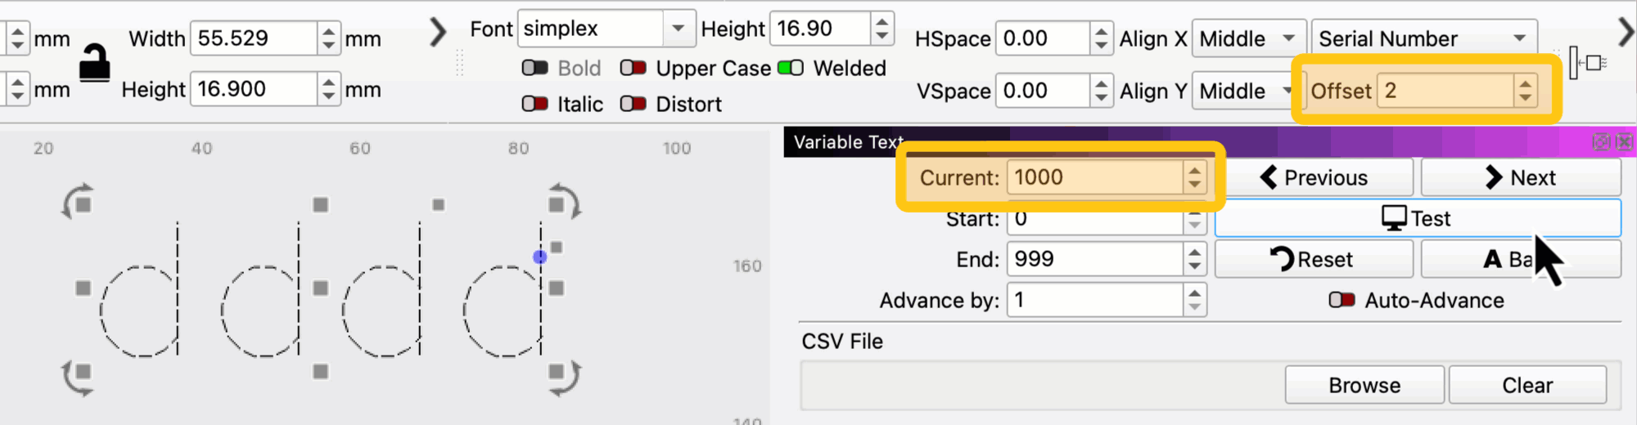Click the blue text anchor point
Screen dimensions: 1637x425
(540, 257)
